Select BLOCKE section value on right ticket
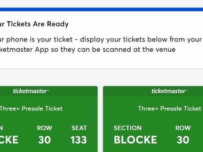This screenshot has height=152, width=203. pyautogui.click(x=135, y=140)
